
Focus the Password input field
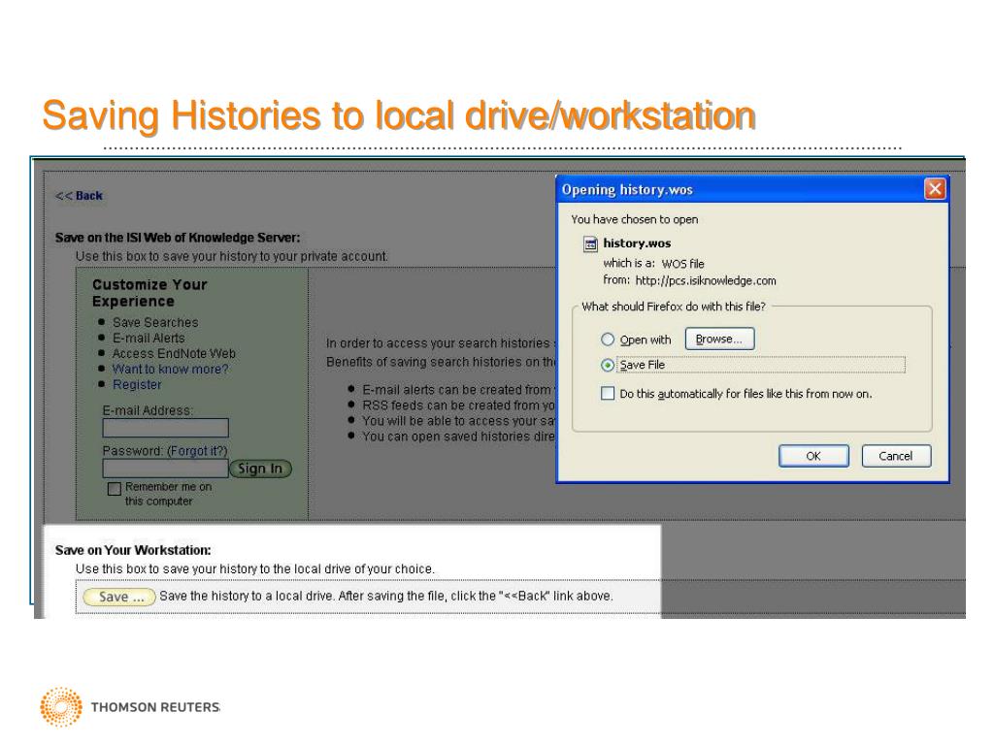coord(165,469)
